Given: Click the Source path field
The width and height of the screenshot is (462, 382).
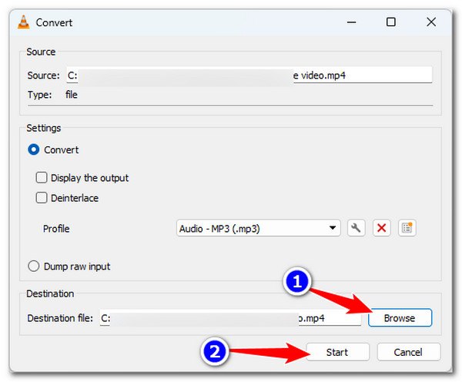Looking at the screenshot, I should (249, 75).
